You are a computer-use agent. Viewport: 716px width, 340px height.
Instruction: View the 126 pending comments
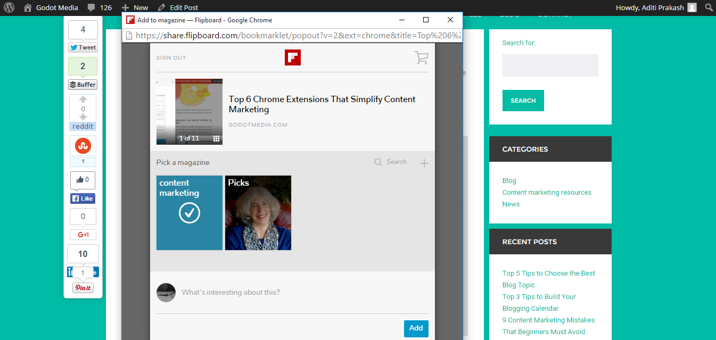tap(100, 7)
